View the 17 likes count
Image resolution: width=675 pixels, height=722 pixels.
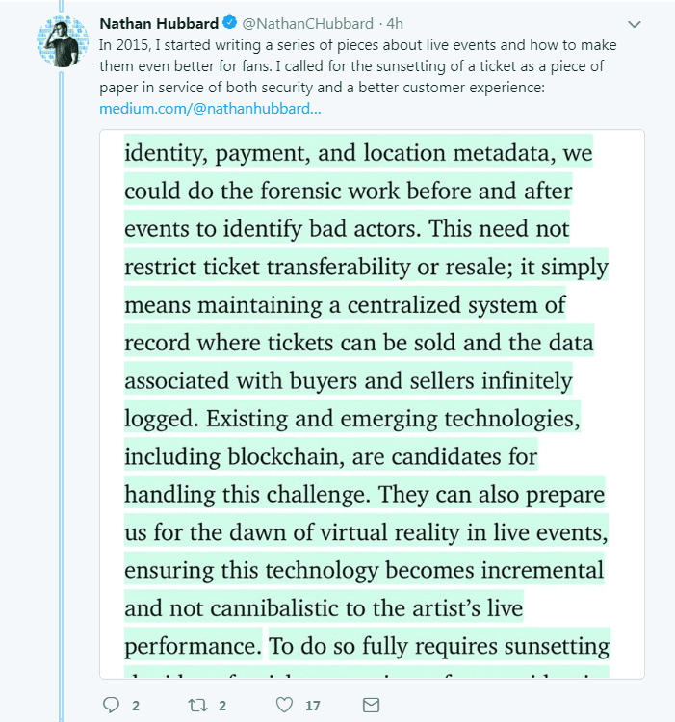(313, 706)
